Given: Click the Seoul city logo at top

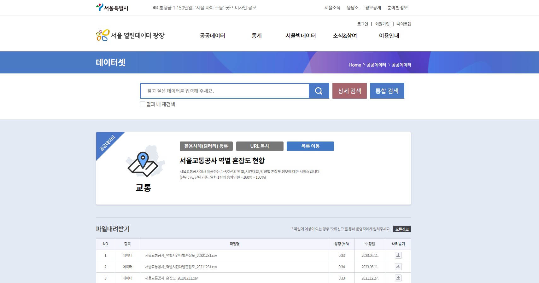Looking at the screenshot, I should (112, 8).
